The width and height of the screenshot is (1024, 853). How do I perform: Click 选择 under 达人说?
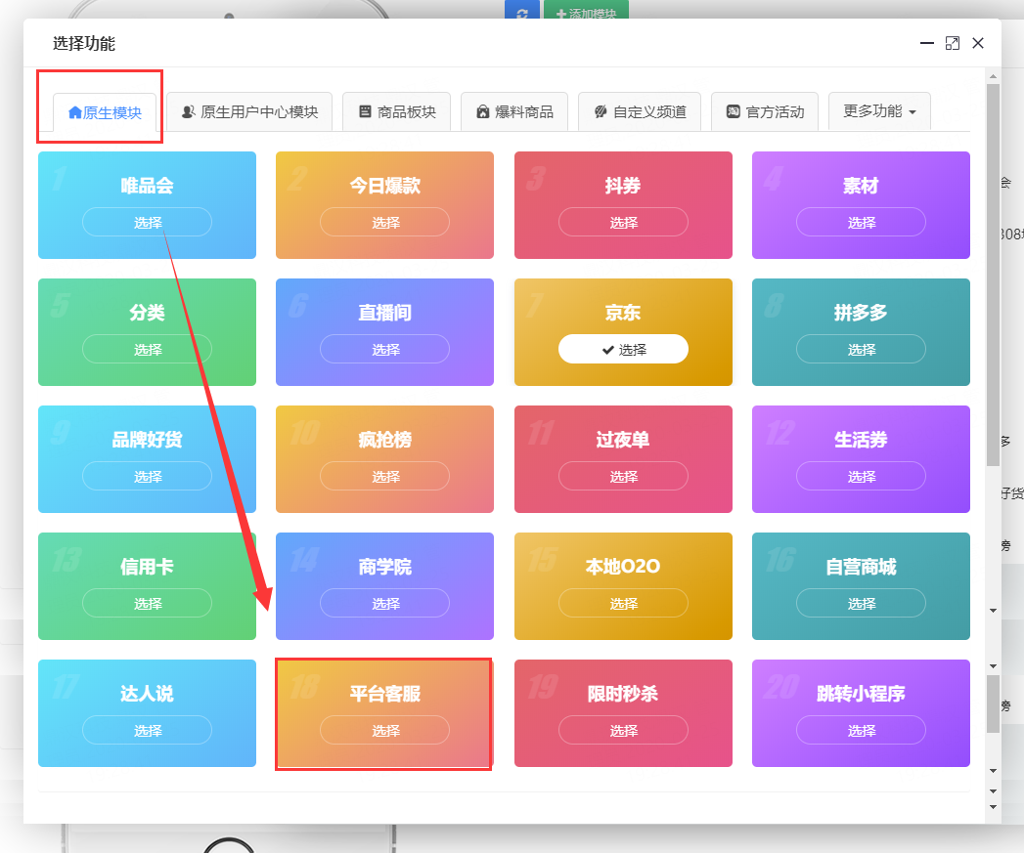(x=147, y=730)
